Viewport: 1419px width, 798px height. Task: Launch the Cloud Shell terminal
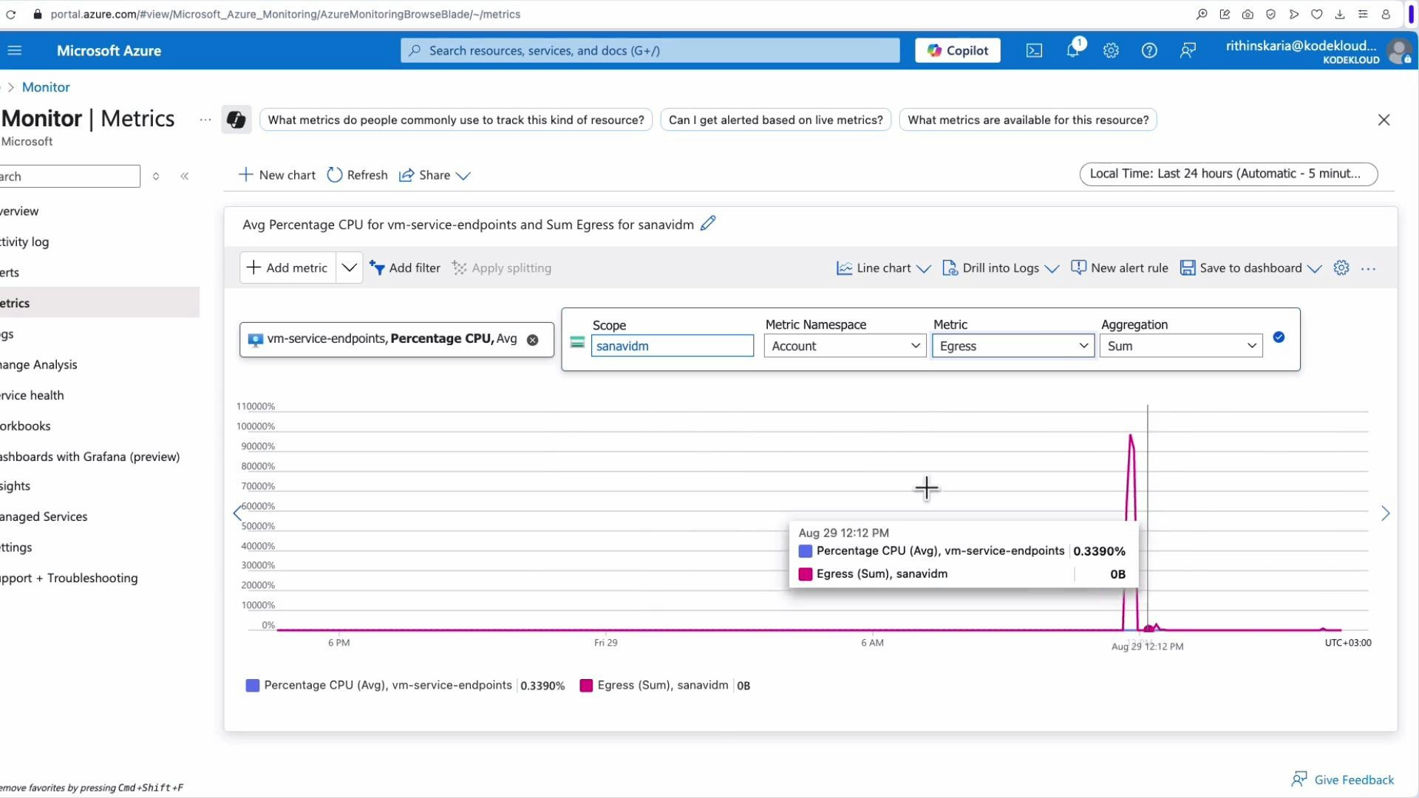1033,50
